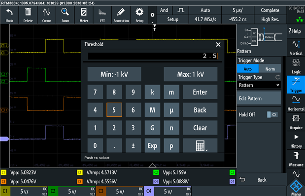Viewport: 305px width, 196px height.
Task: Tap keypad digit 5
Action: (x=114, y=110)
